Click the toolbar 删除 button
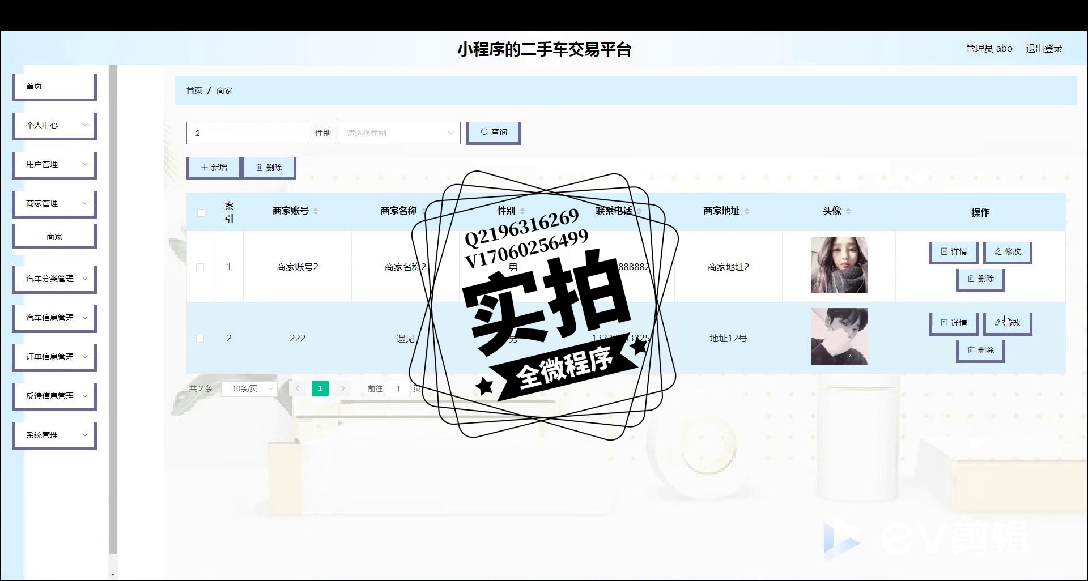The image size is (1088, 581). pos(269,168)
